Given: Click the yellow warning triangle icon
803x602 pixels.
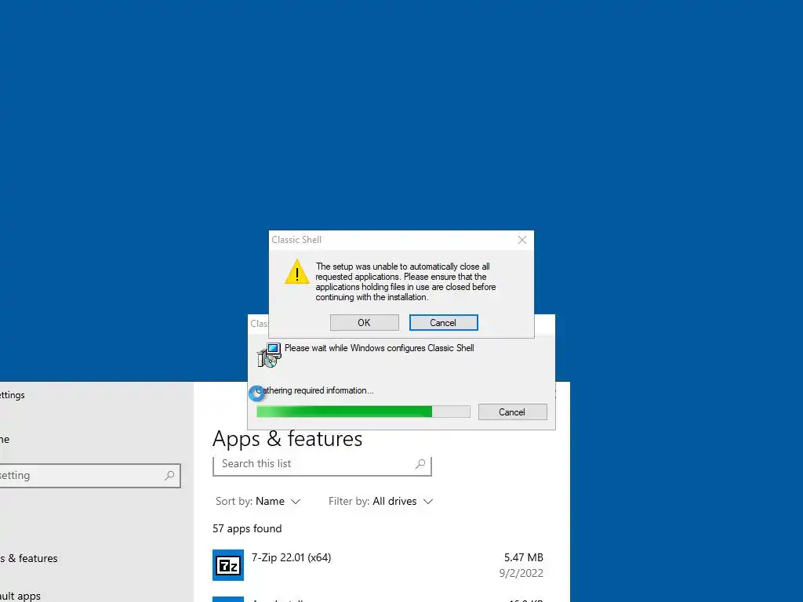Looking at the screenshot, I should point(297,271).
